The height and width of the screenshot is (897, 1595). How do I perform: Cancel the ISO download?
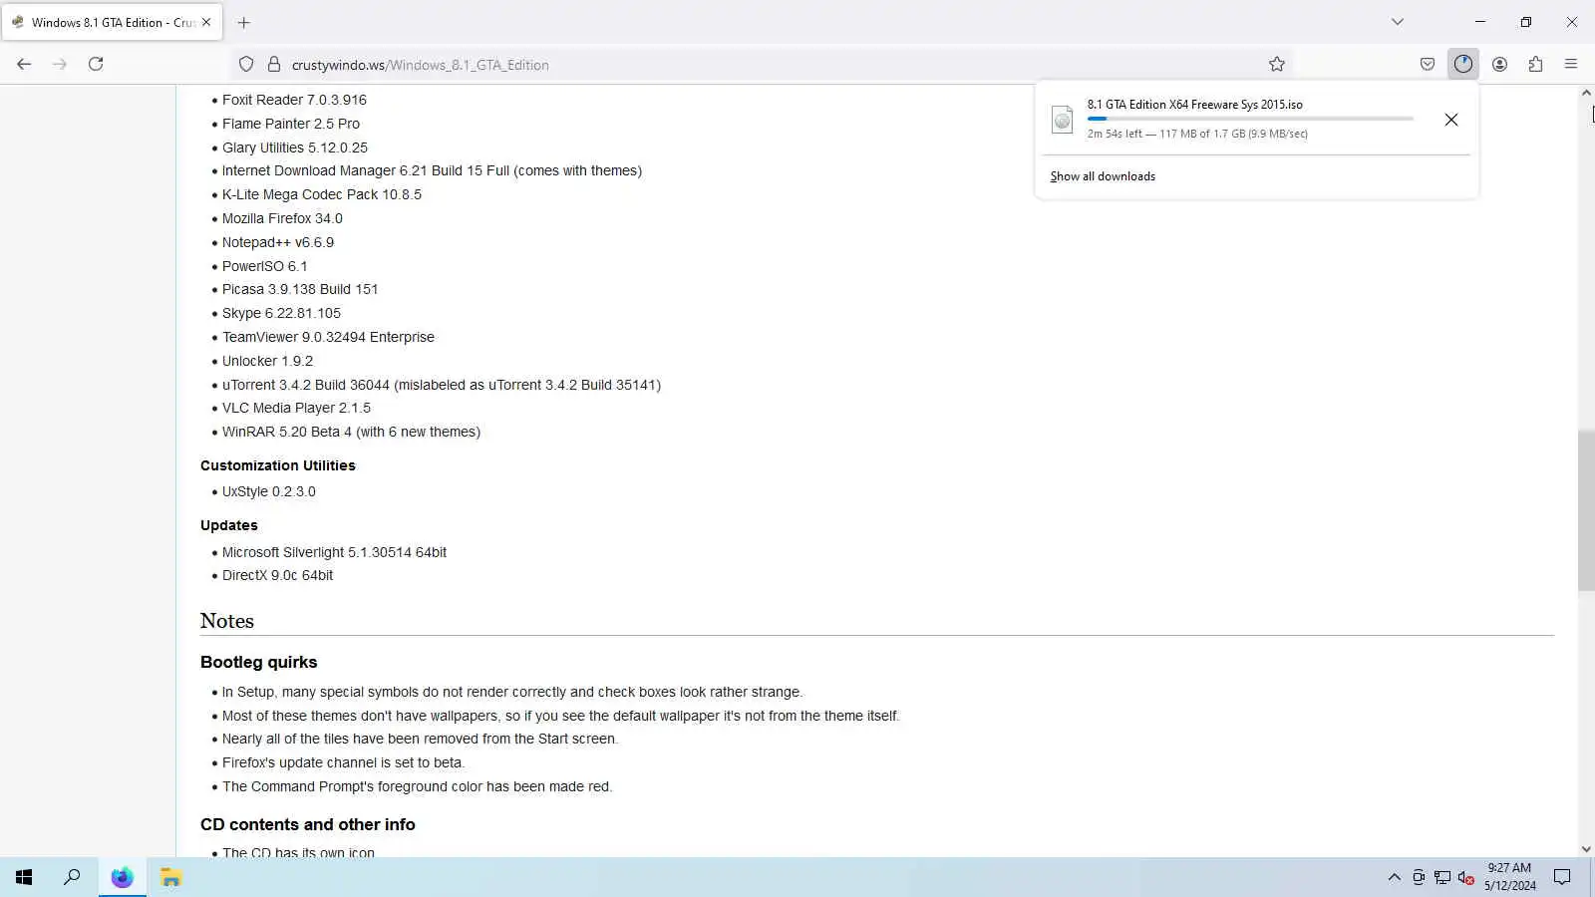click(x=1451, y=120)
